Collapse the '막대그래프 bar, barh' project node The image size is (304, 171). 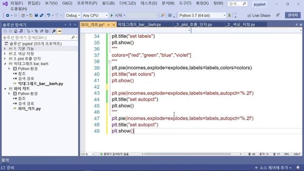pos(5,64)
